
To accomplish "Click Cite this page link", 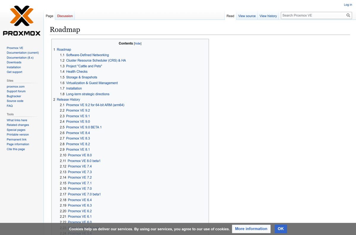I will tap(16, 149).
